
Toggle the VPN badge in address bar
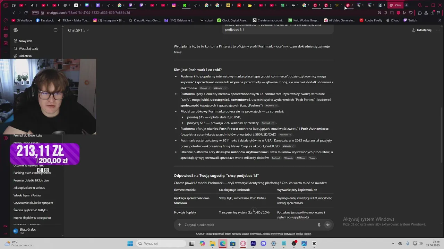35,13
